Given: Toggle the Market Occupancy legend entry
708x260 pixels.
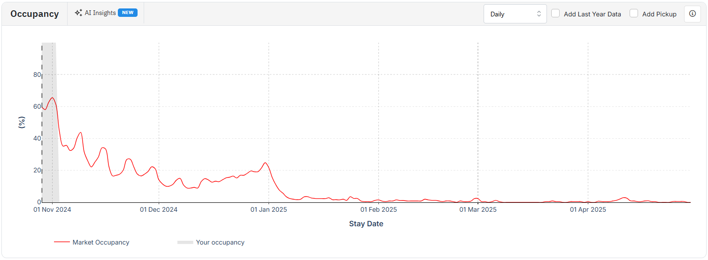Looking at the screenshot, I should (92, 242).
